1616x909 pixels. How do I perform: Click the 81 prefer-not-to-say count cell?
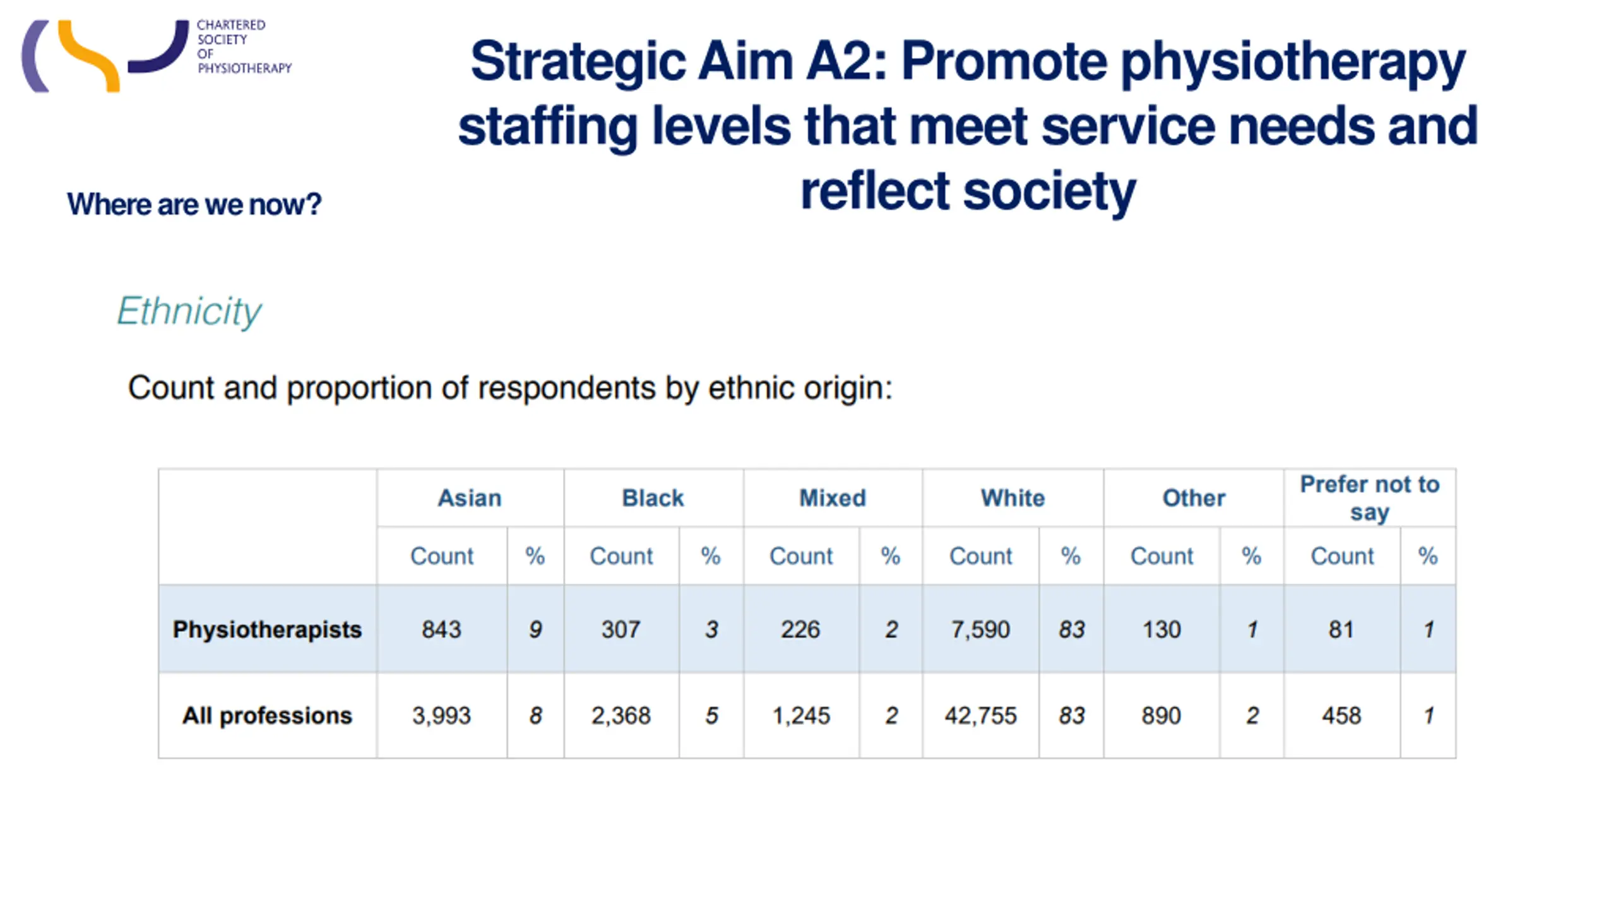[x=1341, y=629]
